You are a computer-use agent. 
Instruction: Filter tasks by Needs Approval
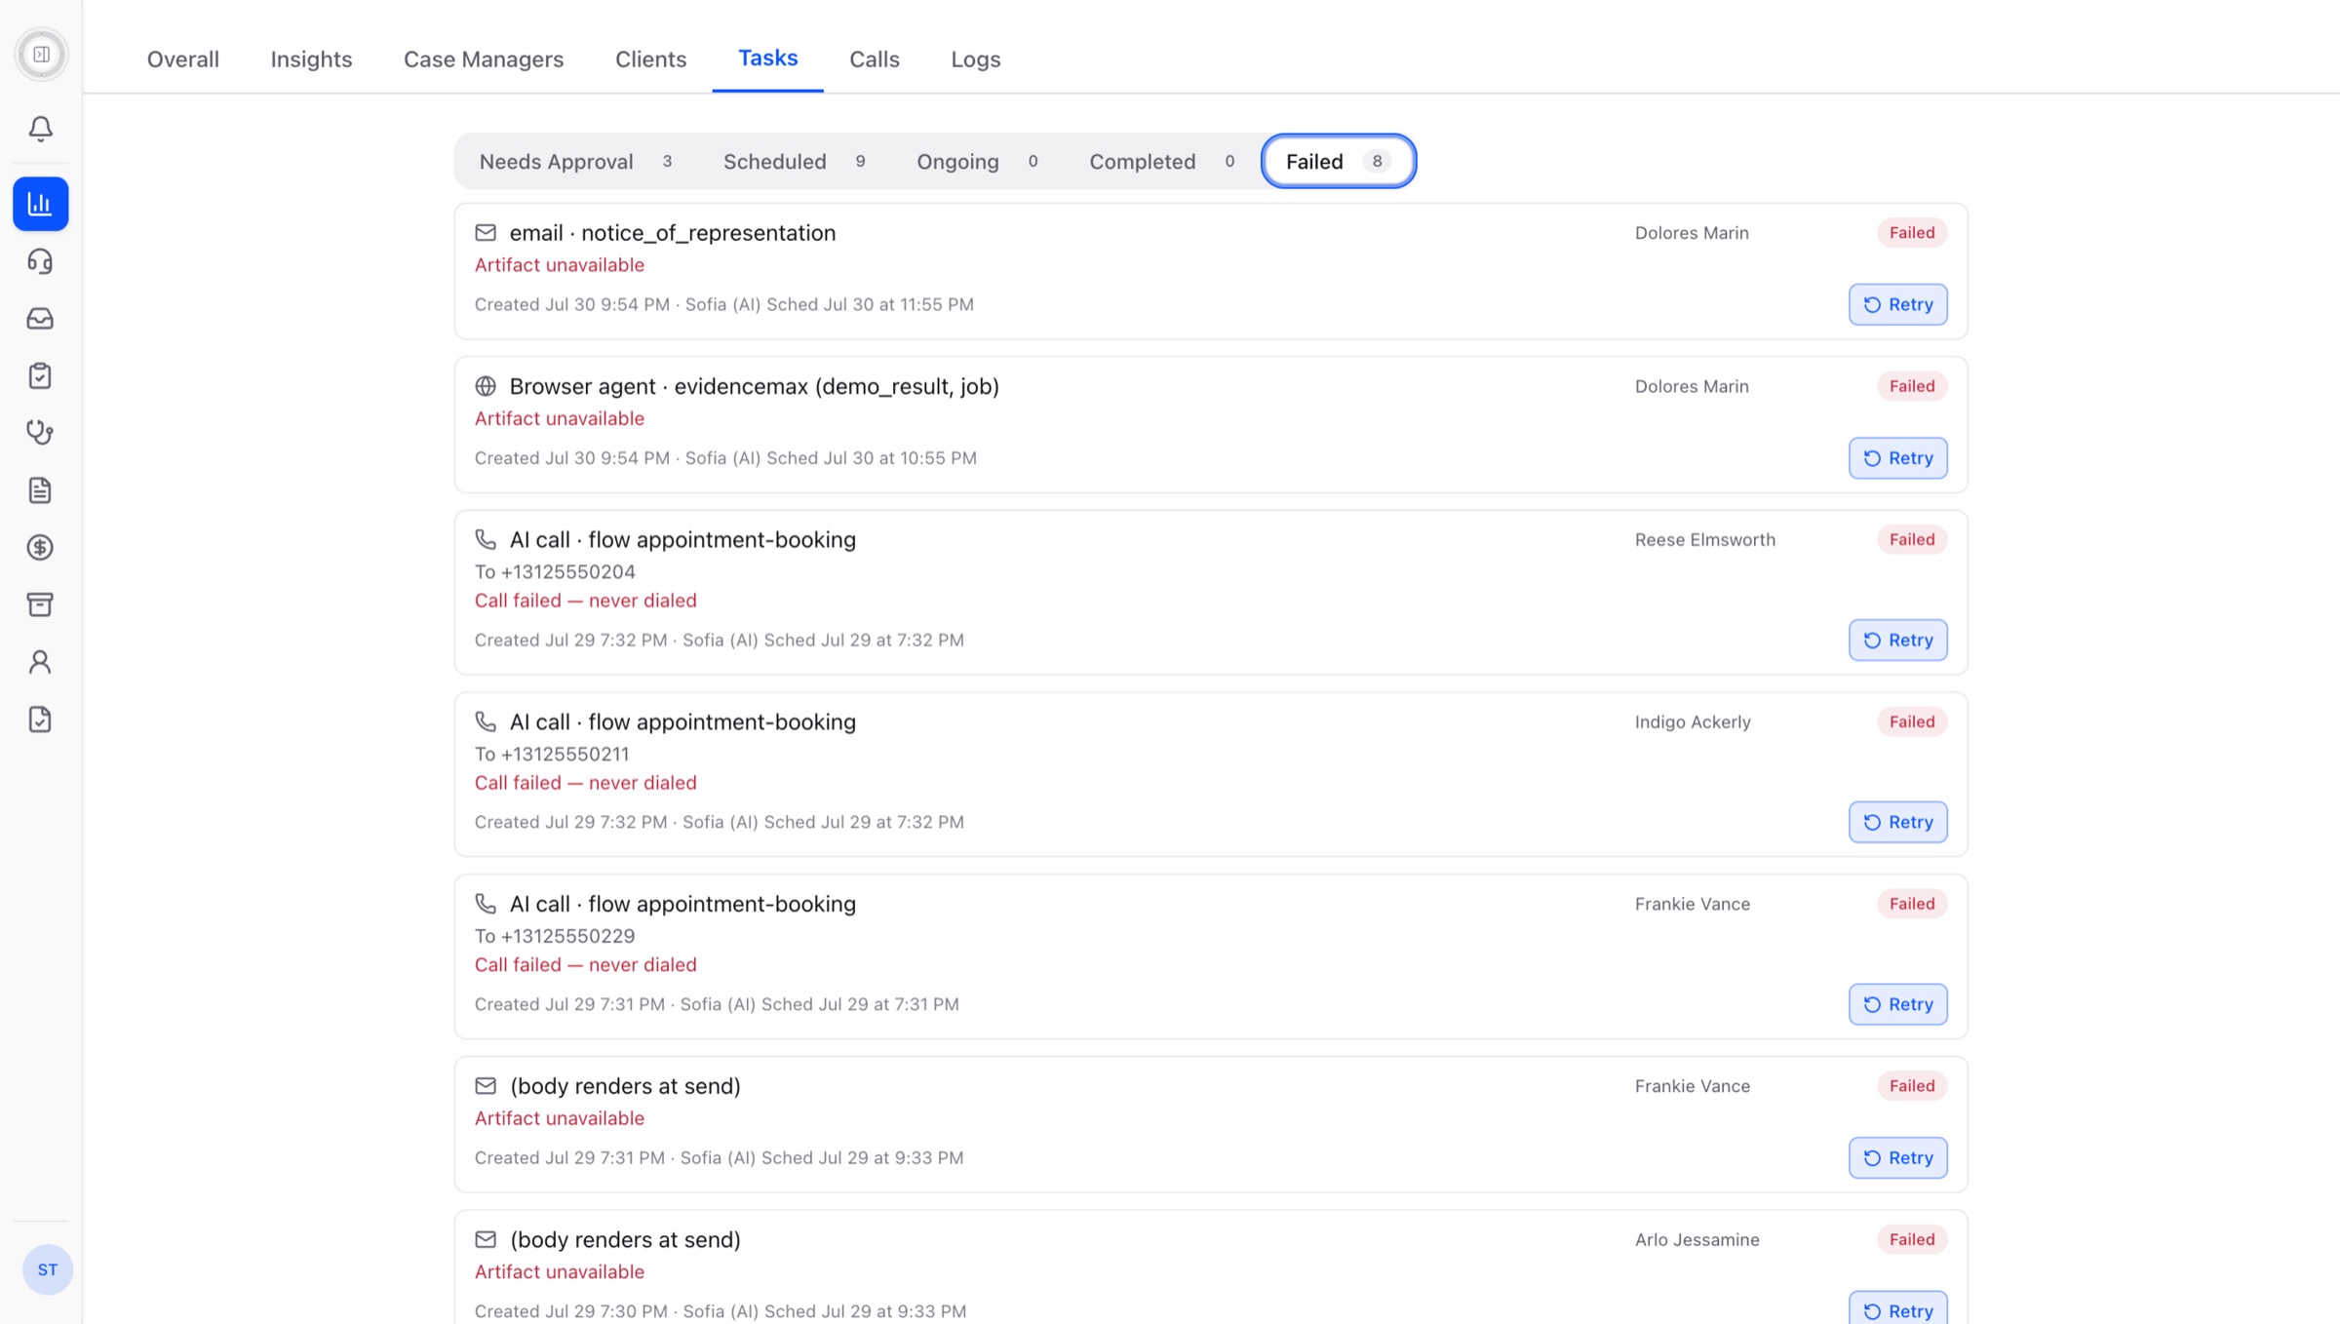575,162
